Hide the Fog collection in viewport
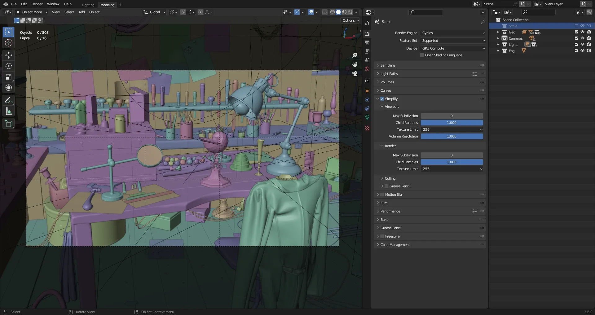 (x=583, y=51)
